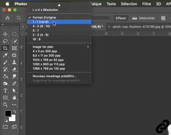Image resolution: width=171 pixels, height=135 pixels.
Task: Toggle Quick Mask mode
Action: click(5, 127)
